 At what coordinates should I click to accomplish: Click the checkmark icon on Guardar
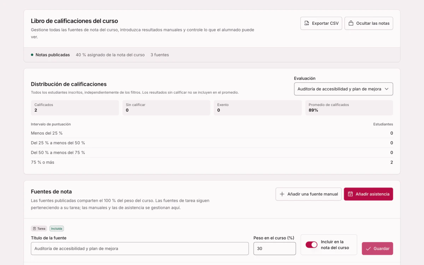click(x=368, y=248)
